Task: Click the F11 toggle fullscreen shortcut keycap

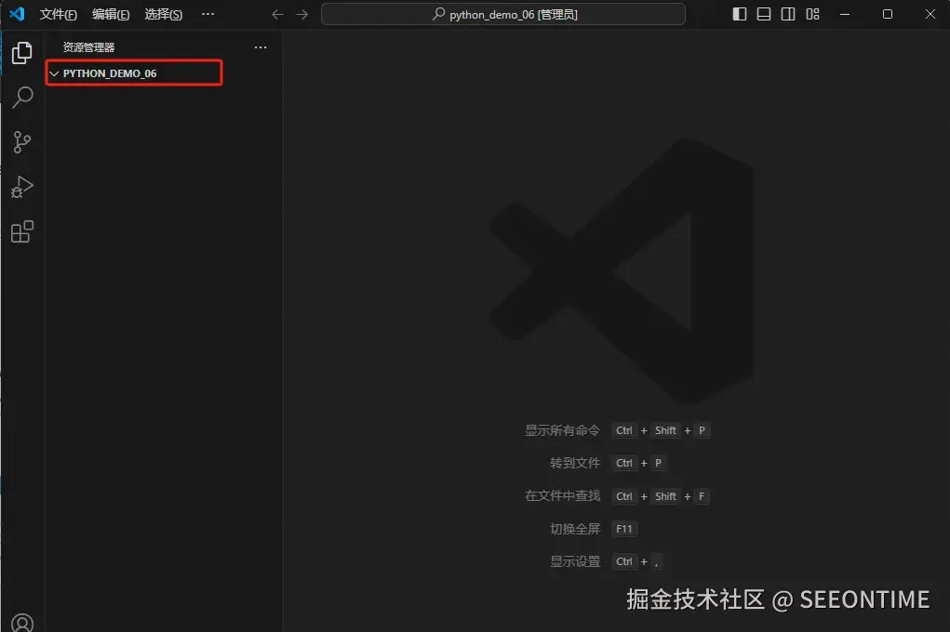Action: pos(623,529)
